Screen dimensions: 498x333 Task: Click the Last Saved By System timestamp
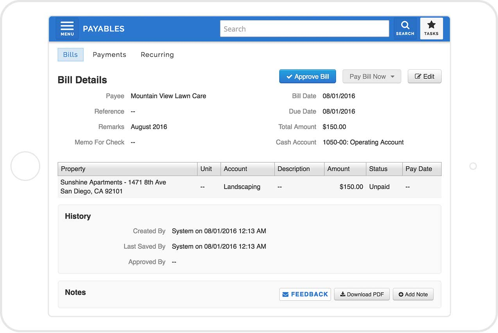[x=219, y=246]
